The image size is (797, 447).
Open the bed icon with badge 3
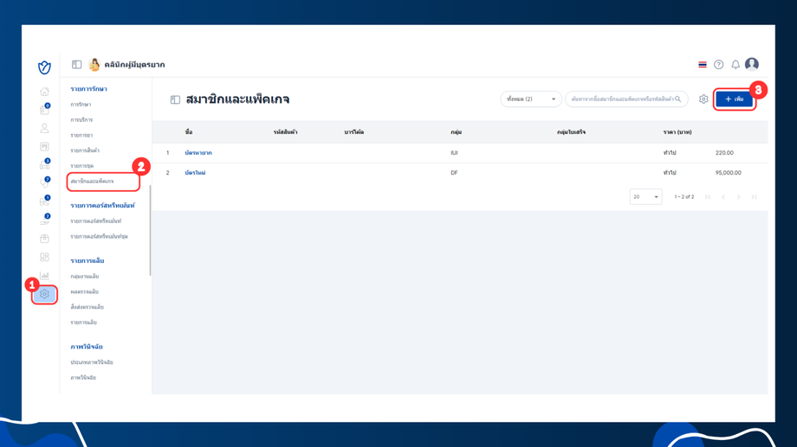click(44, 165)
